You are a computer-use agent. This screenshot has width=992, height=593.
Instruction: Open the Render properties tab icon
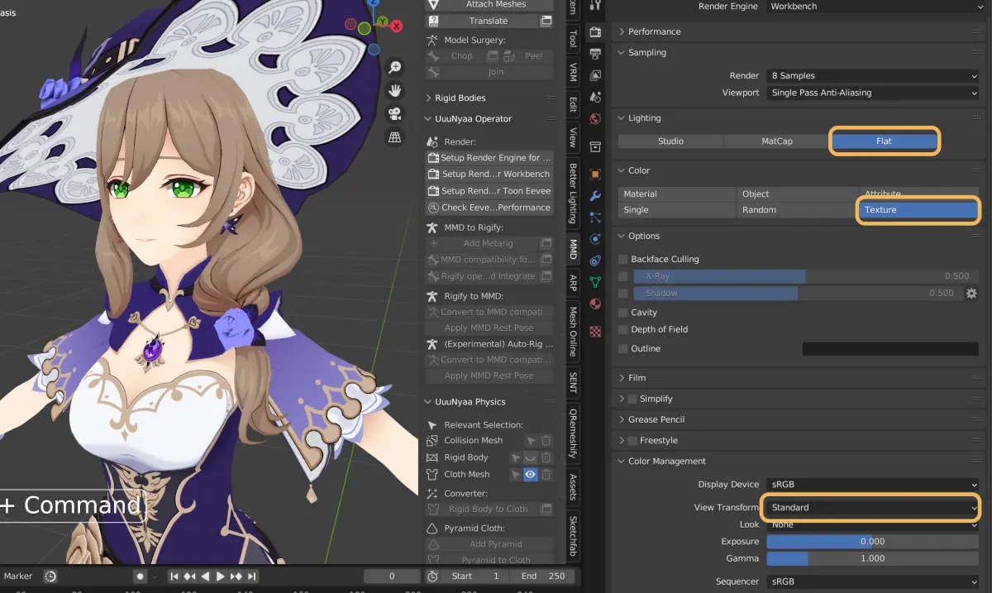[x=594, y=32]
